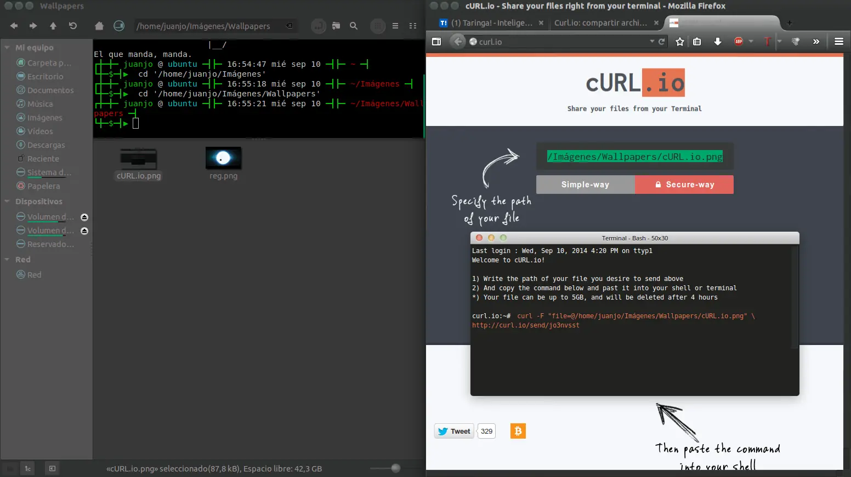Show Firefox bookmarks list
Image resolution: width=851 pixels, height=477 pixels.
coord(697,42)
